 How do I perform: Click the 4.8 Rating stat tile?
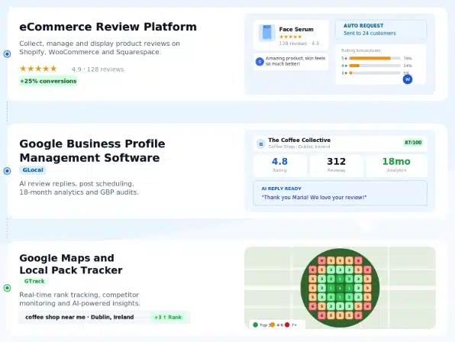coord(279,166)
